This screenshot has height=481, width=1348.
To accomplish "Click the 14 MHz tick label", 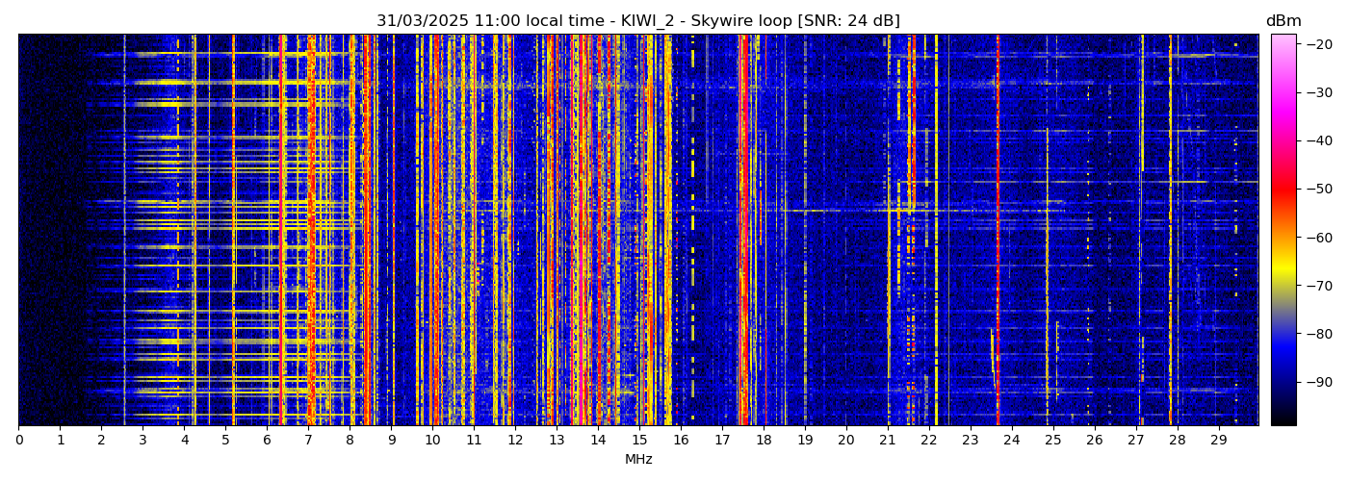I will point(598,440).
